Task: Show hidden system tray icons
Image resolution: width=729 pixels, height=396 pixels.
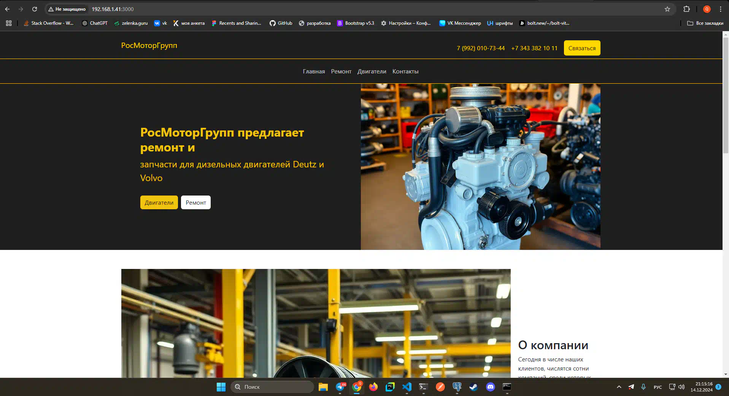Action: coord(619,387)
